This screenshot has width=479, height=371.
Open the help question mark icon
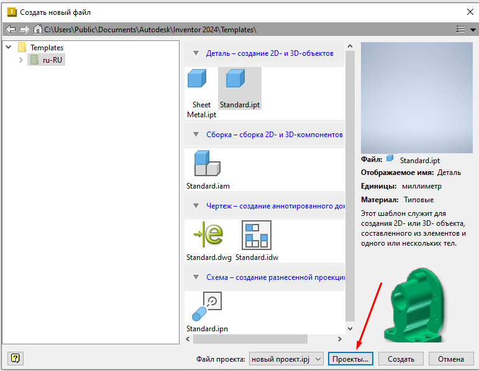(16, 358)
